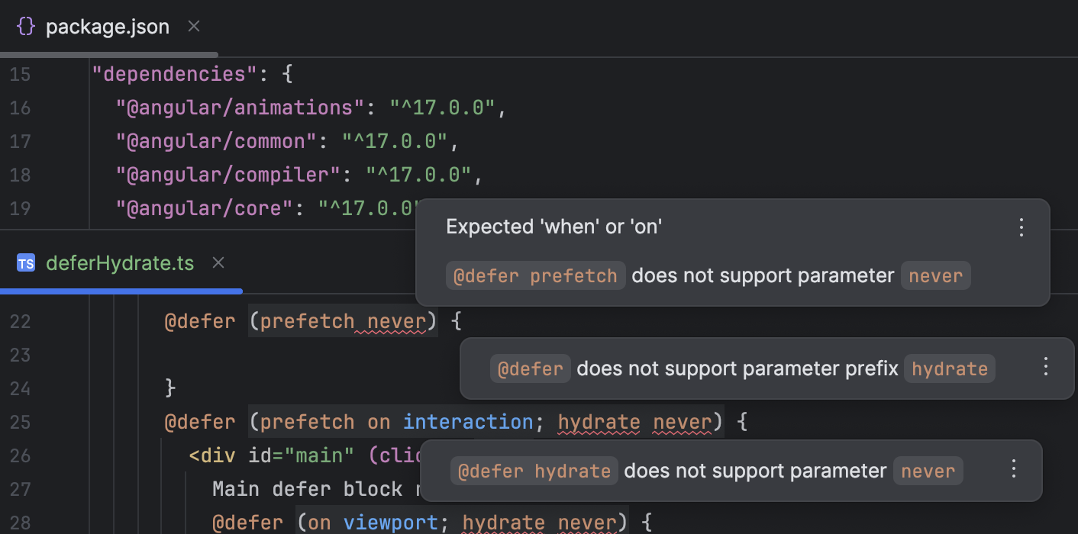Image resolution: width=1078 pixels, height=534 pixels.
Task: Click the JSON file icon on package.json tab
Action: point(25,26)
